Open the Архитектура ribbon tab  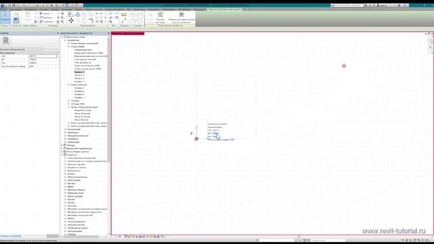click(x=15, y=9)
